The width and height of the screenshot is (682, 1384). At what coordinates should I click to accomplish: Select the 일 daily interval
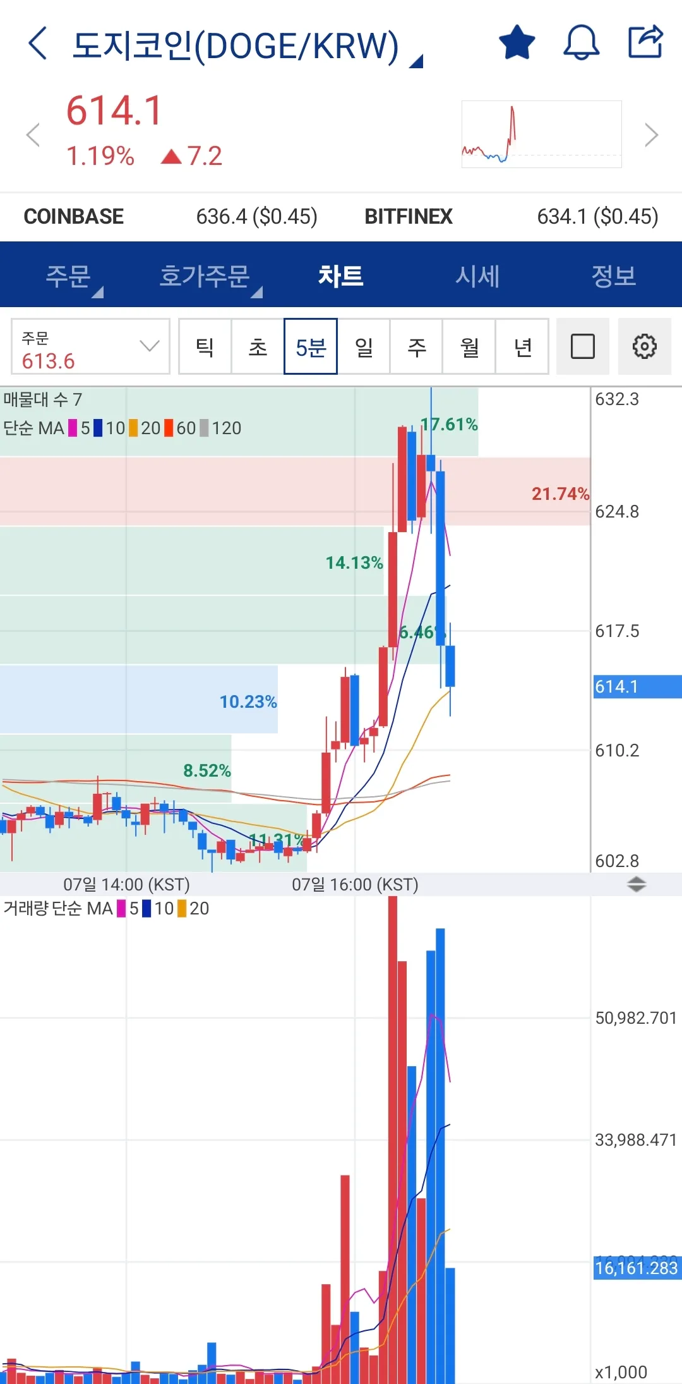point(364,346)
